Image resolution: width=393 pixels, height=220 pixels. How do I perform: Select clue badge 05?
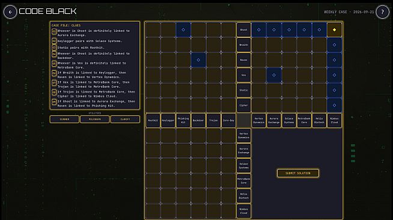point(54,64)
